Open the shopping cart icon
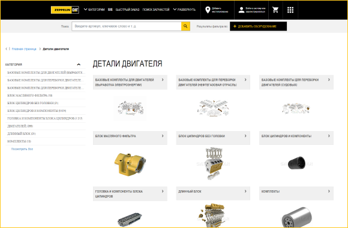Screen dimensions: 348x228 (275, 10)
